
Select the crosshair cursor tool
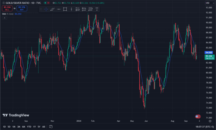46,9
